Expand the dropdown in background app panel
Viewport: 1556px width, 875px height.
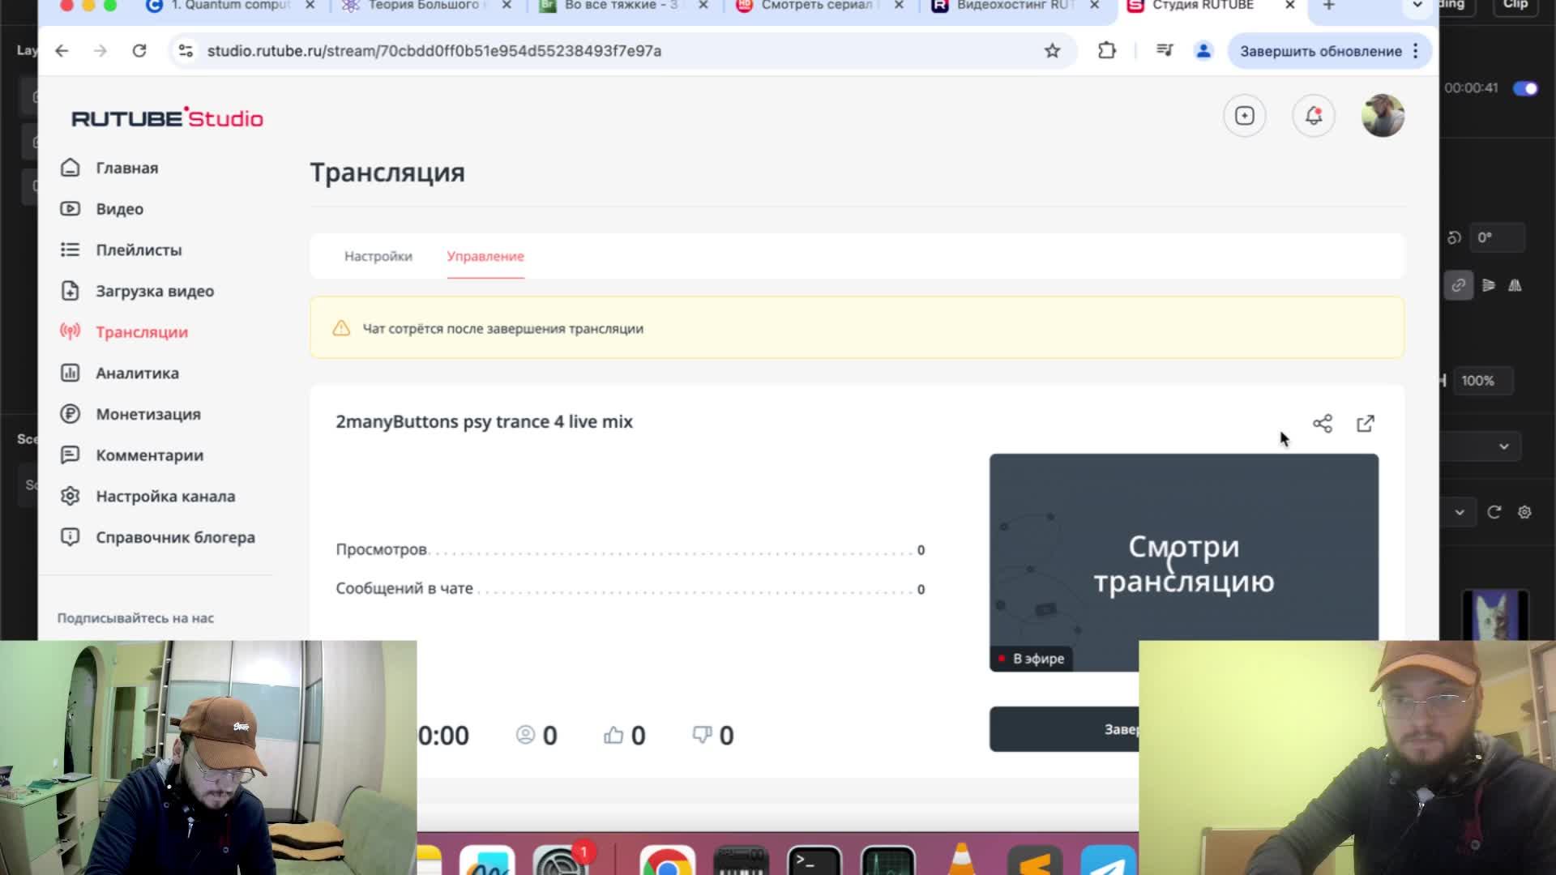pos(1504,446)
